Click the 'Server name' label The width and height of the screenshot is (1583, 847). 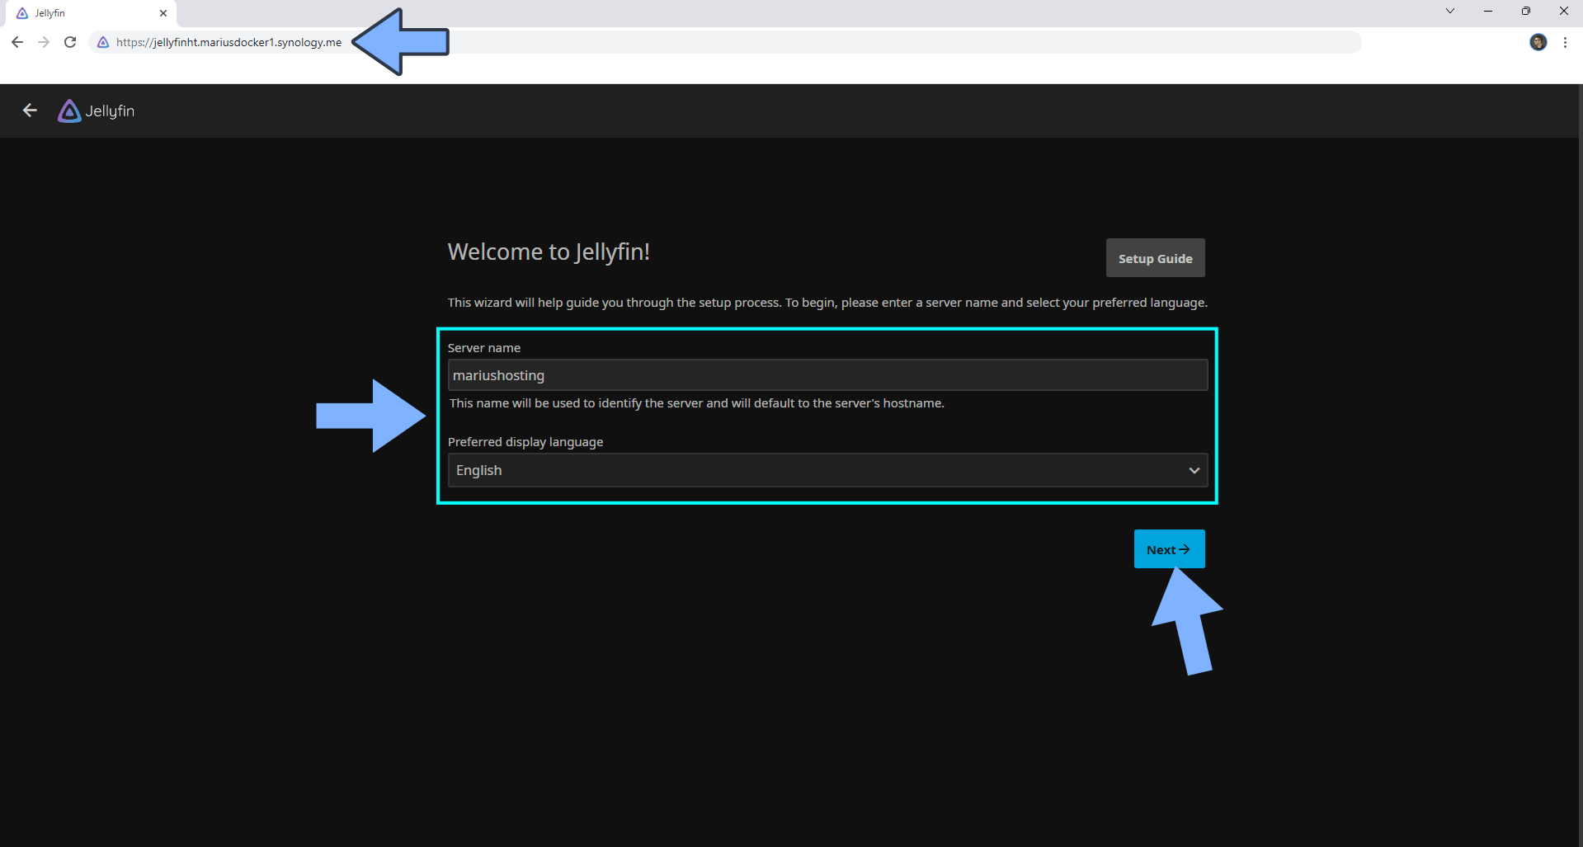(x=484, y=348)
